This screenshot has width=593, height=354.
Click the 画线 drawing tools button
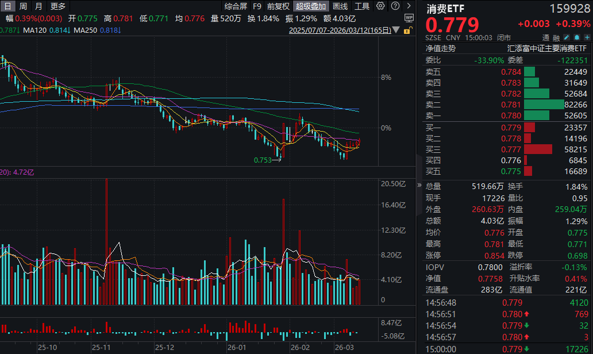coord(340,6)
